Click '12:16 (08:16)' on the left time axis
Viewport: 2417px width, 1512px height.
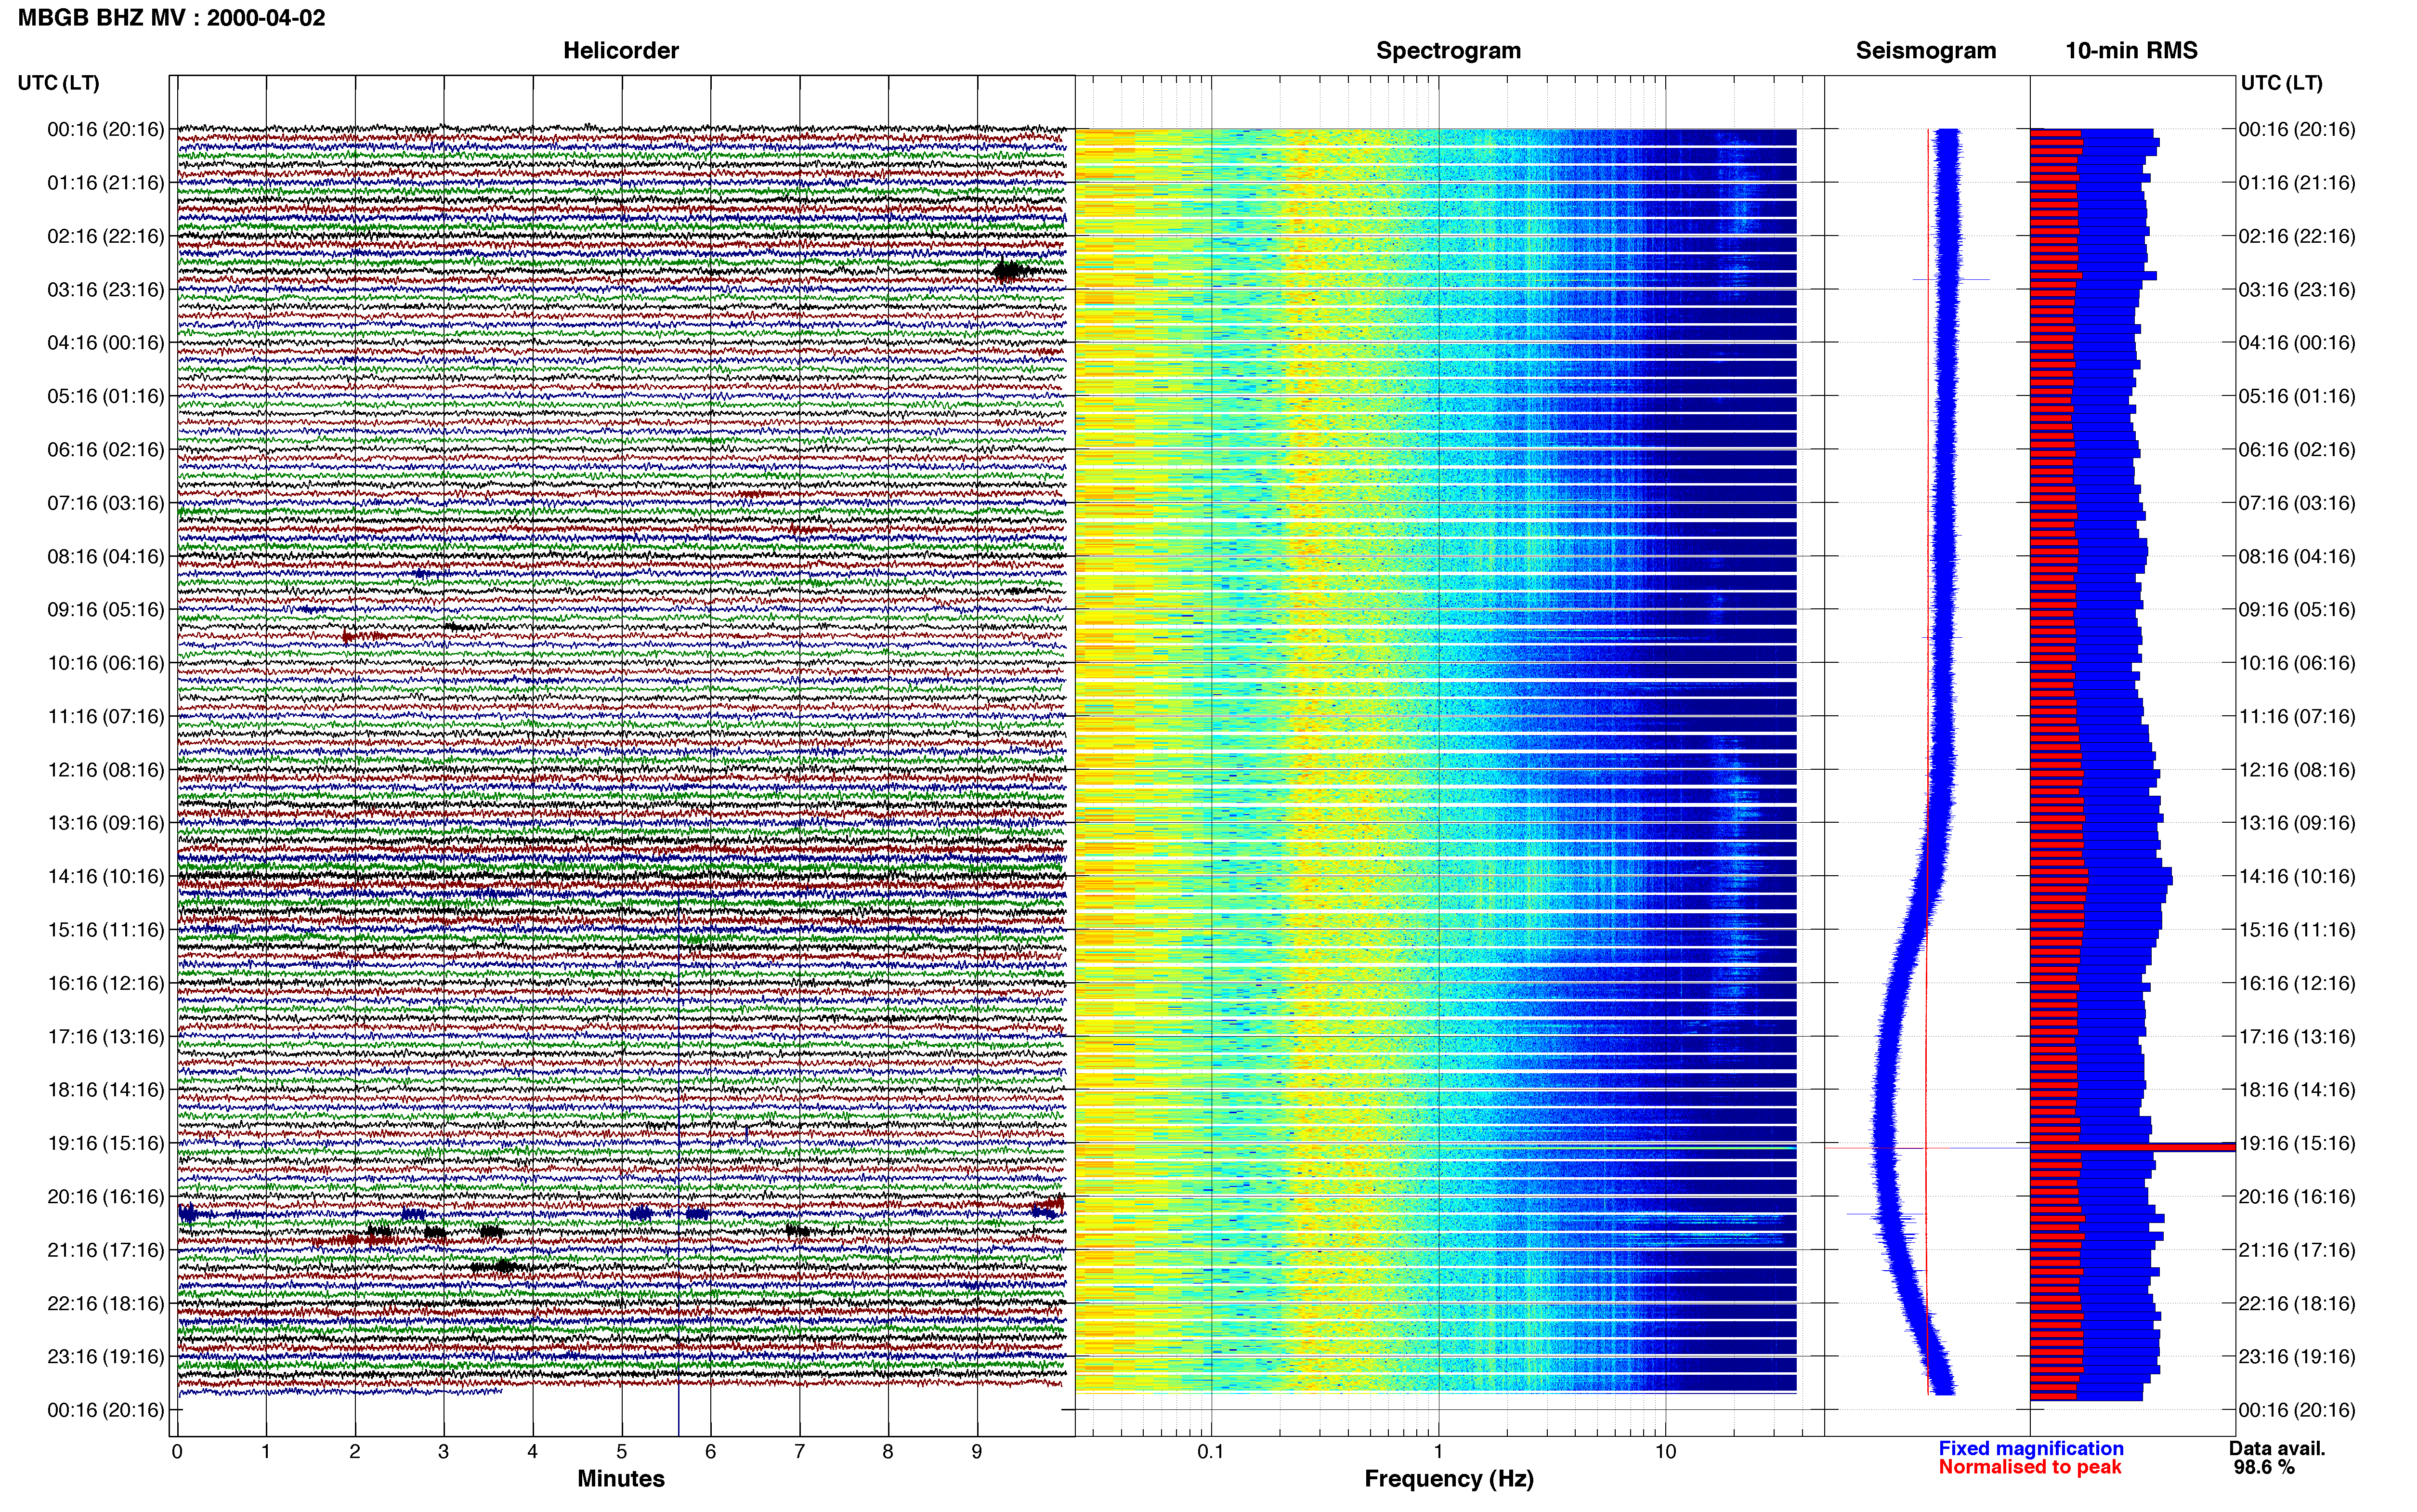click(106, 770)
